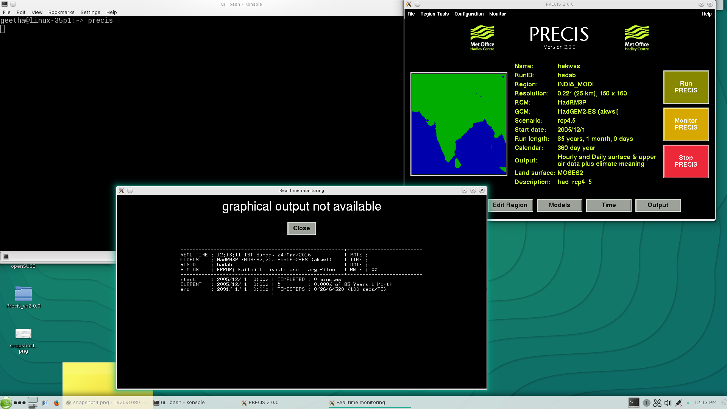This screenshot has height=409, width=727.
Task: Launch the file manager from the panel
Action: [45, 403]
